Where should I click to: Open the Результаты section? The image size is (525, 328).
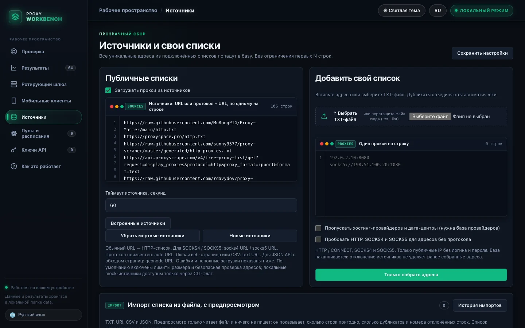pos(43,68)
